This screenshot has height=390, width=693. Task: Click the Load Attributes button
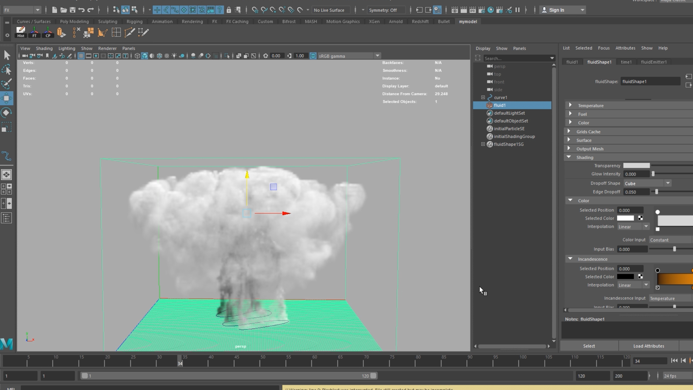(x=649, y=346)
